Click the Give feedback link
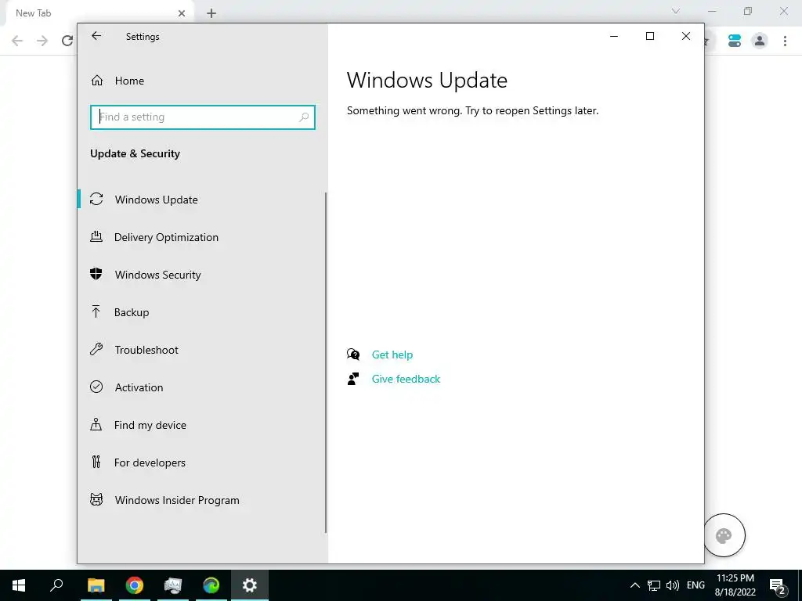The height and width of the screenshot is (601, 802). (x=406, y=379)
